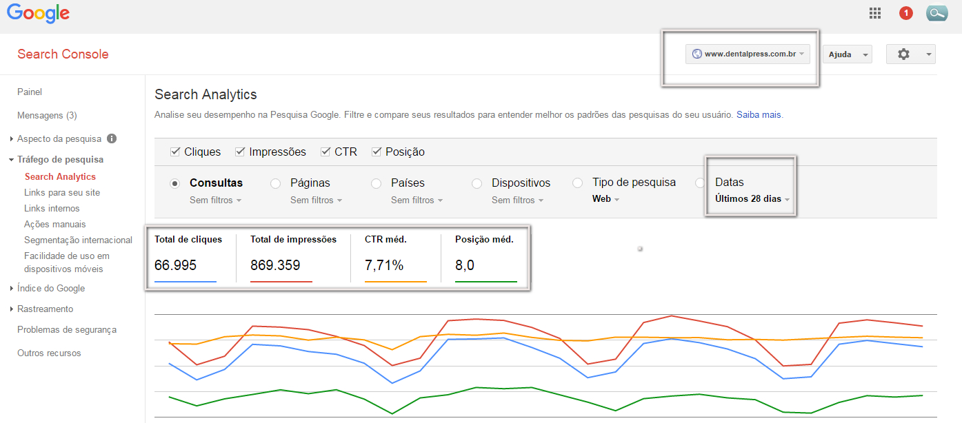Toggle the Impressões checkbox

tap(240, 152)
